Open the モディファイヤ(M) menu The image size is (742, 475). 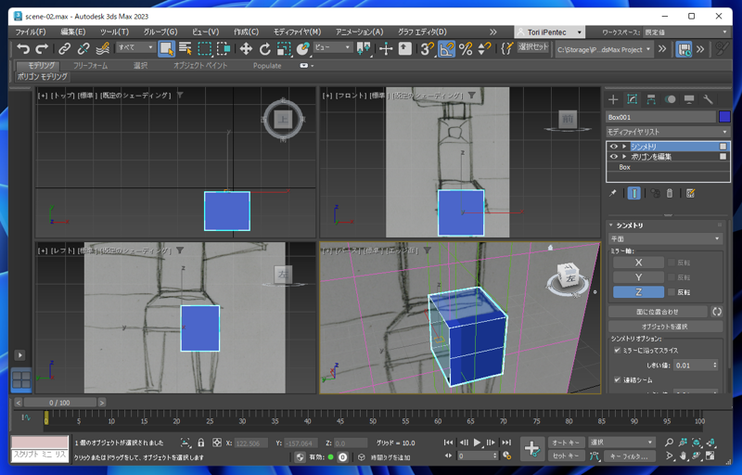pos(297,32)
